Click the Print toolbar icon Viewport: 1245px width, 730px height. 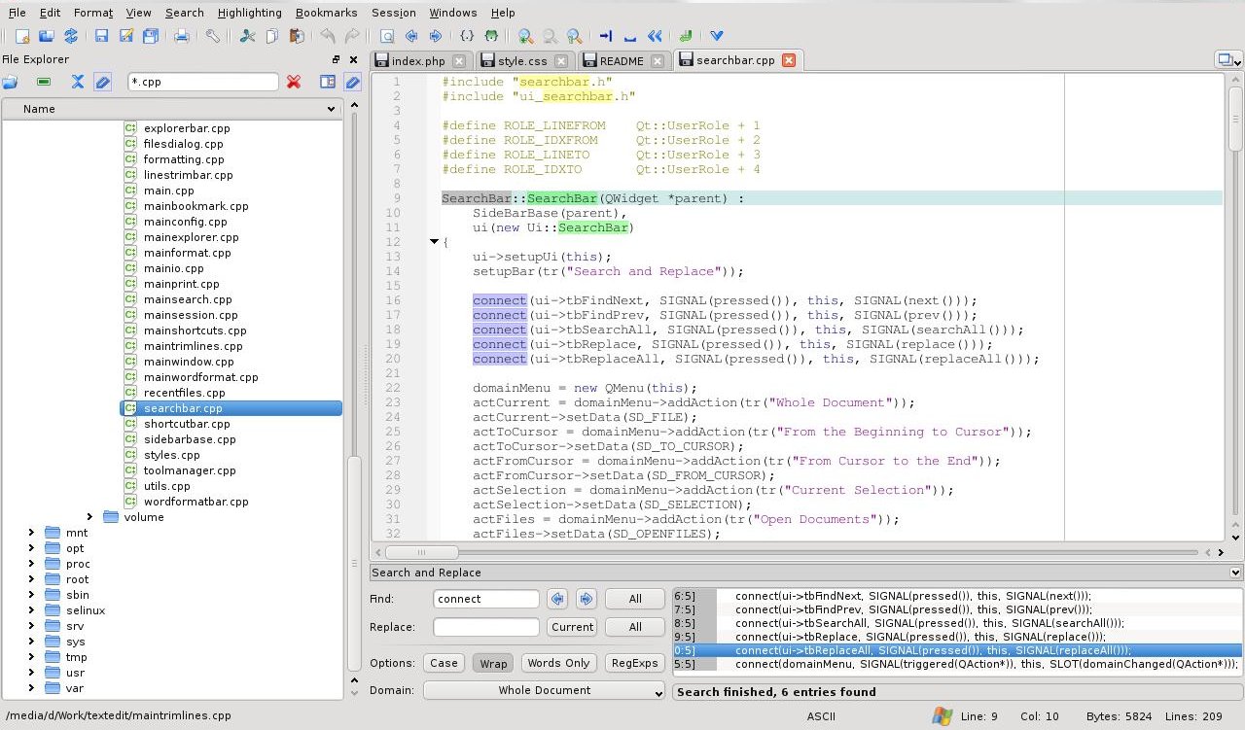pos(181,36)
